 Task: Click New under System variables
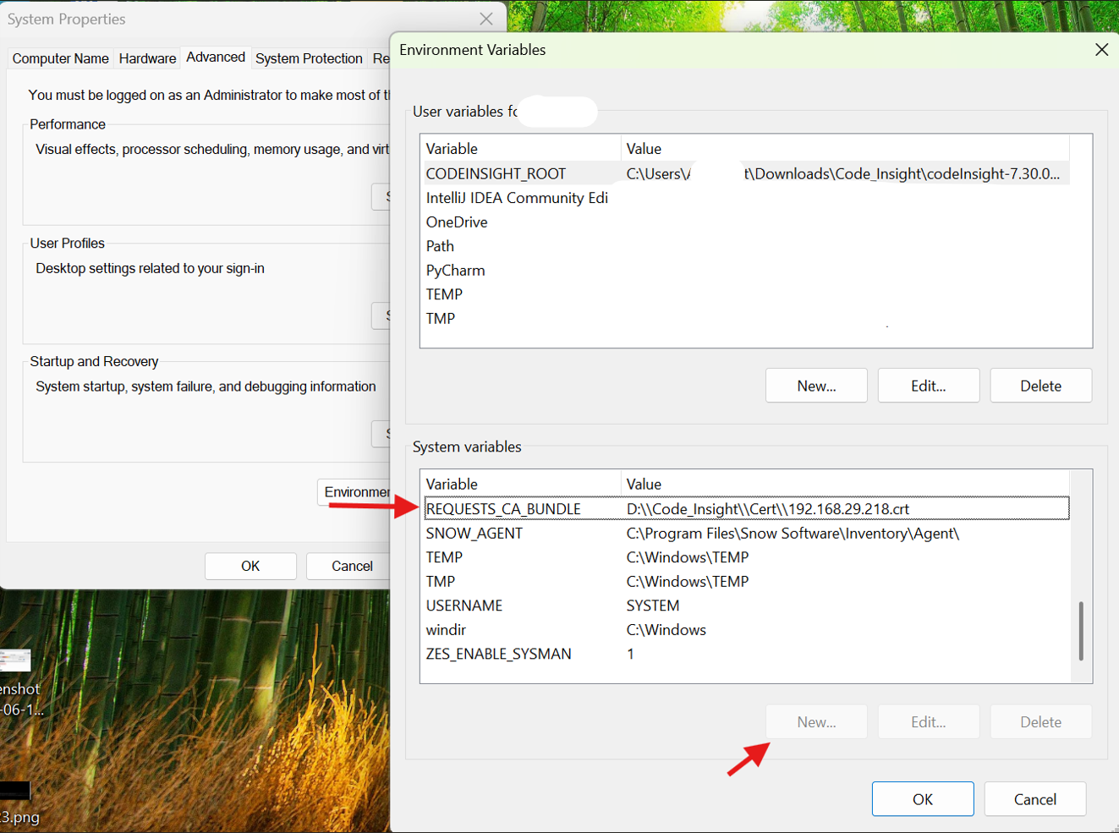tap(815, 721)
